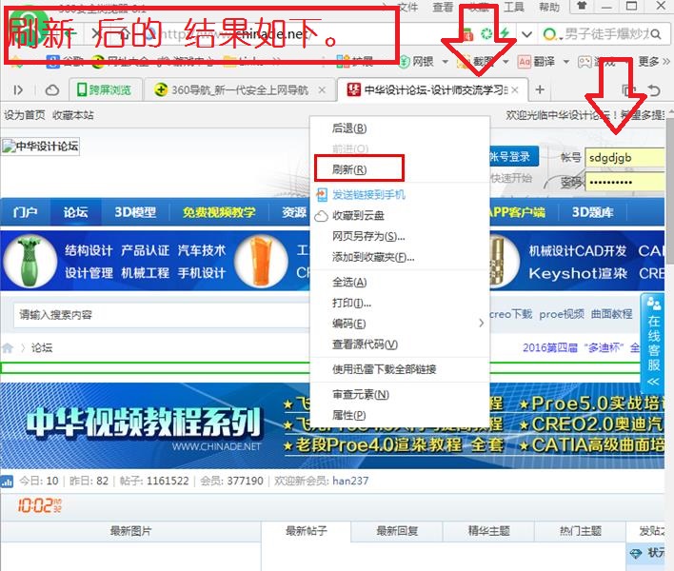Switch to the 精华主题 tab
Viewport: 674px width, 571px height.
(x=488, y=531)
